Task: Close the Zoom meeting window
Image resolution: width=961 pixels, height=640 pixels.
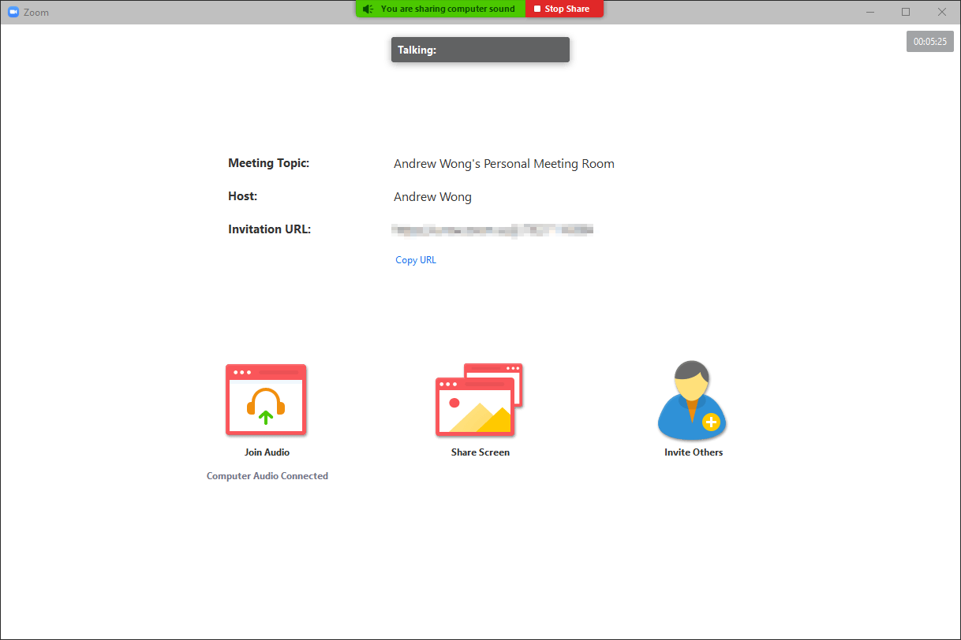Action: tap(941, 12)
